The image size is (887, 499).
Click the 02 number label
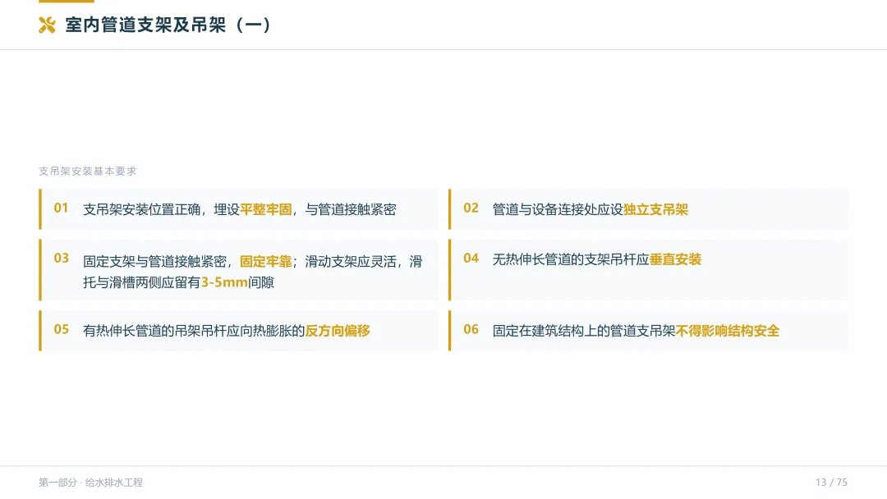tap(471, 208)
